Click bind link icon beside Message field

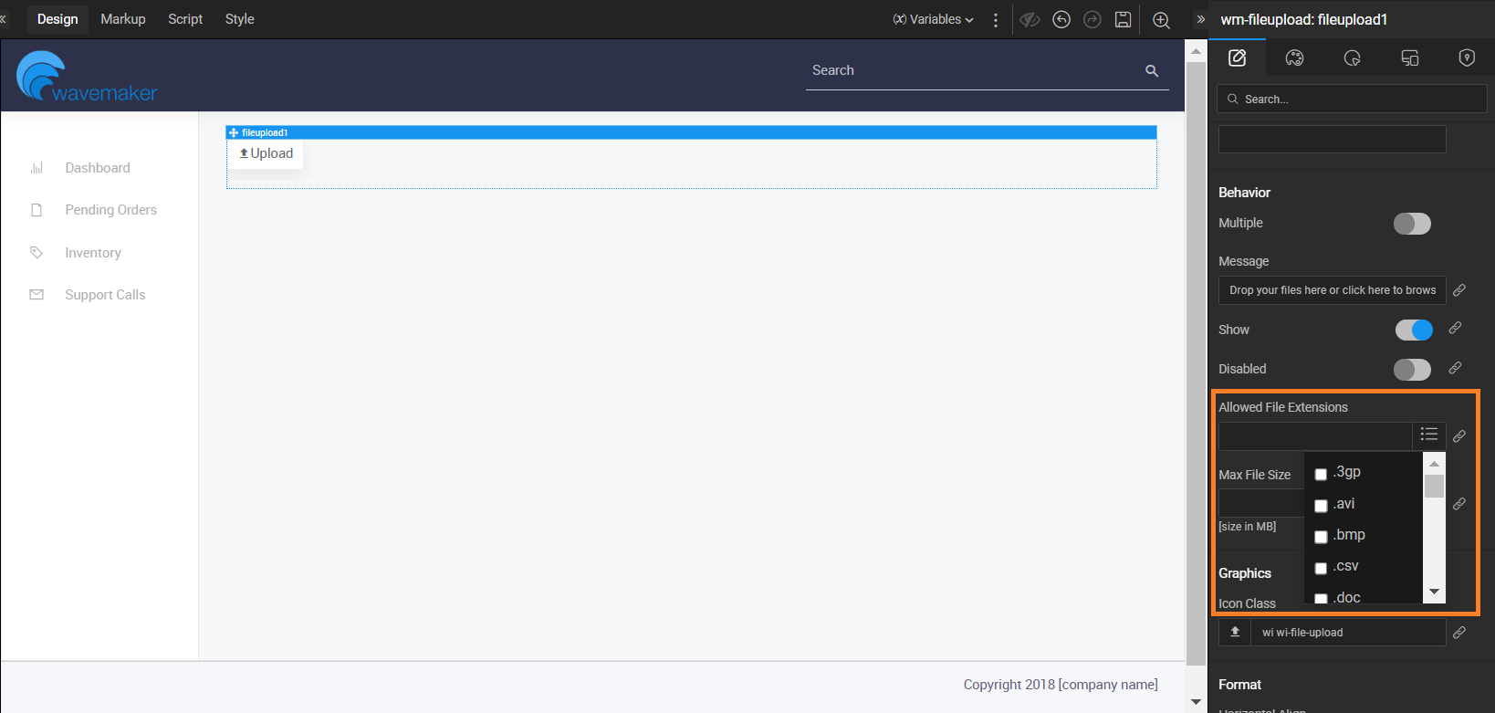pyautogui.click(x=1459, y=290)
